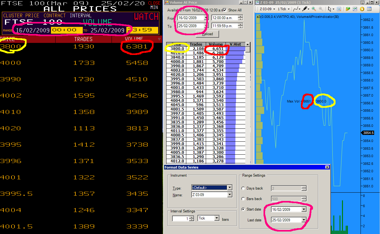Open the indicators chart icon
Image resolution: width=380 pixels, height=234 pixels.
(x=355, y=9)
